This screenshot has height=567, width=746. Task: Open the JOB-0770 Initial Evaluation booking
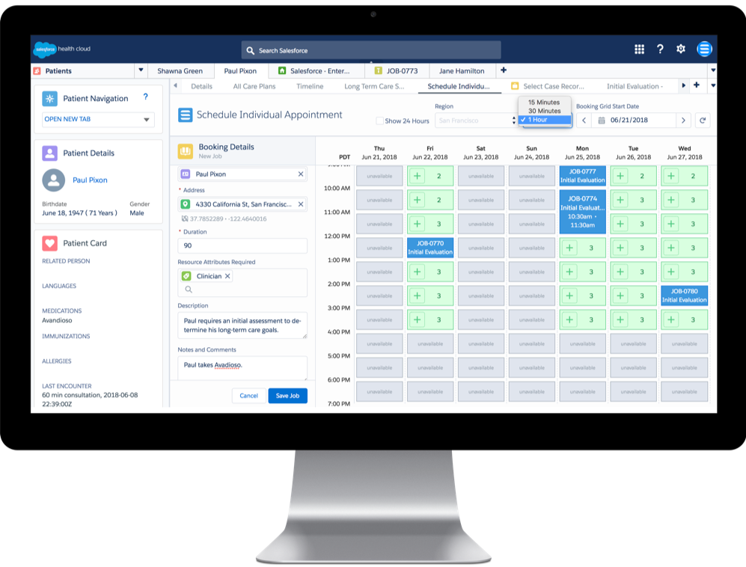click(430, 248)
